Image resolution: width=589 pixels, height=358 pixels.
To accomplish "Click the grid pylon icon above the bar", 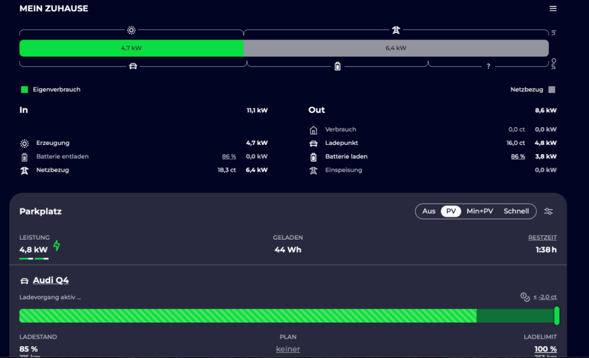I will tap(396, 30).
